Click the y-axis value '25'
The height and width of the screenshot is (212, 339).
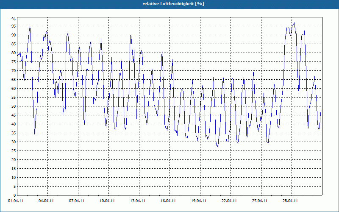tap(14, 151)
